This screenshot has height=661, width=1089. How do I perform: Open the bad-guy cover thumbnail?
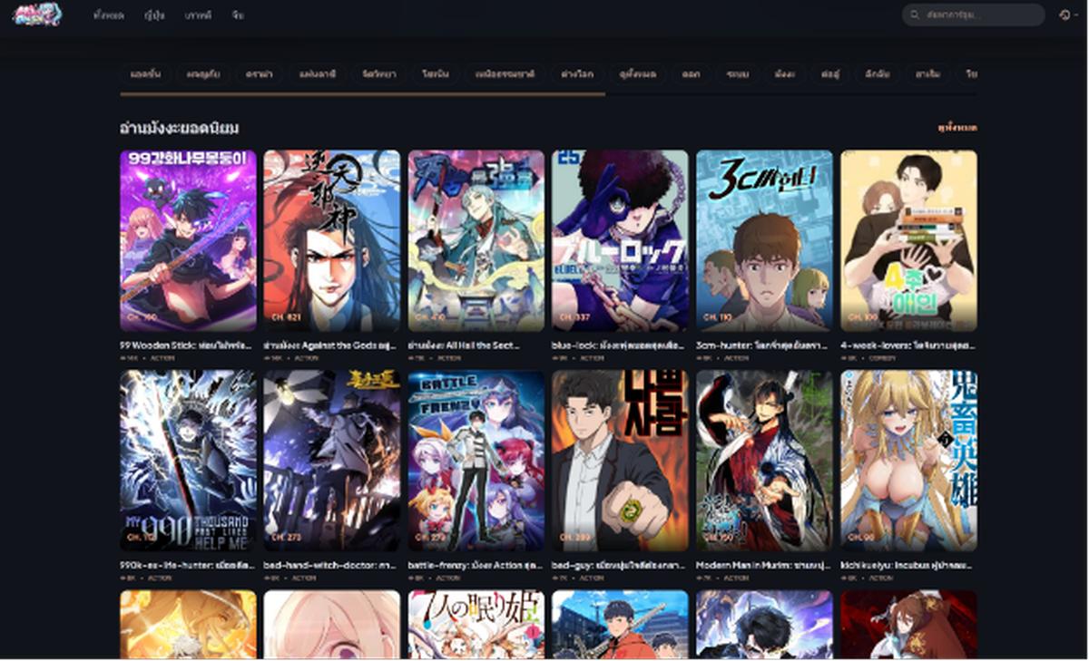620,461
